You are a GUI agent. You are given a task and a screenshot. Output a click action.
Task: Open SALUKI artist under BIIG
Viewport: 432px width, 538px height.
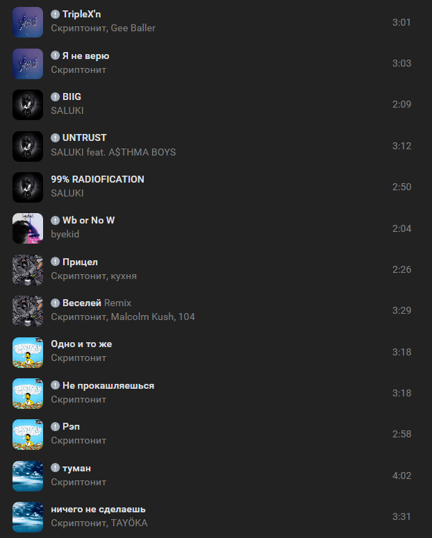[67, 111]
